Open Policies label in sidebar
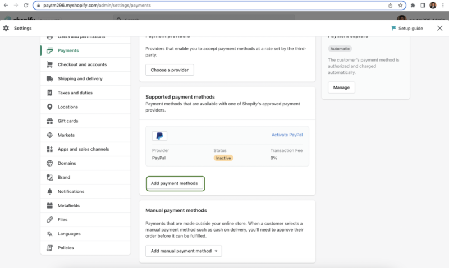Image resolution: width=449 pixels, height=268 pixels. click(x=66, y=248)
